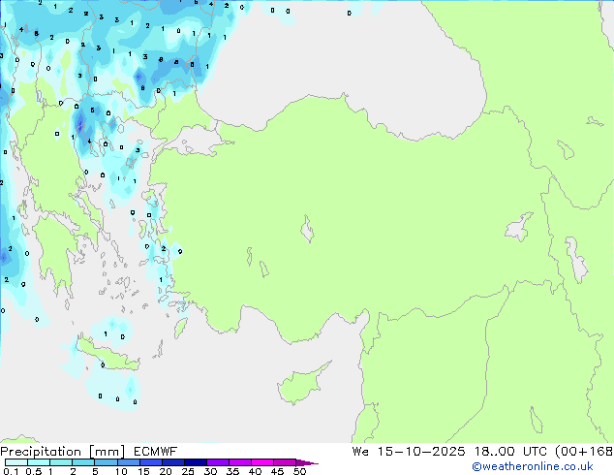
Task: Click the 25 mm dark navy swatch
Action: pyautogui.click(x=195, y=462)
